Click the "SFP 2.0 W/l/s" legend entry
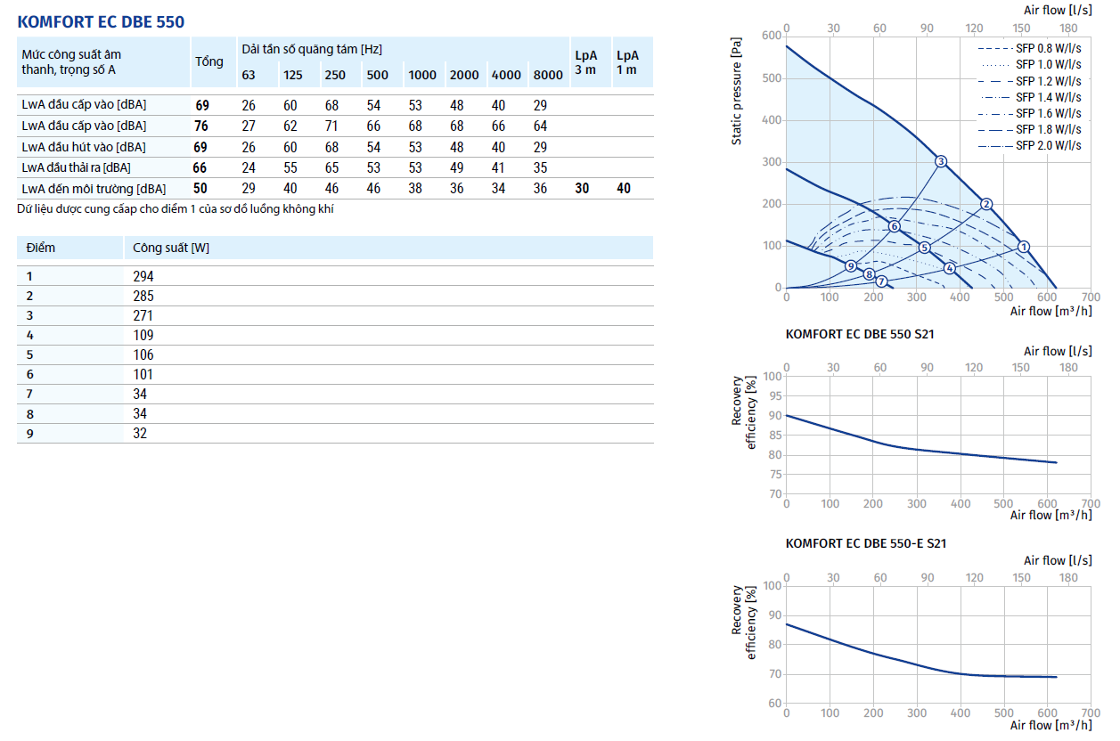 (1030, 146)
